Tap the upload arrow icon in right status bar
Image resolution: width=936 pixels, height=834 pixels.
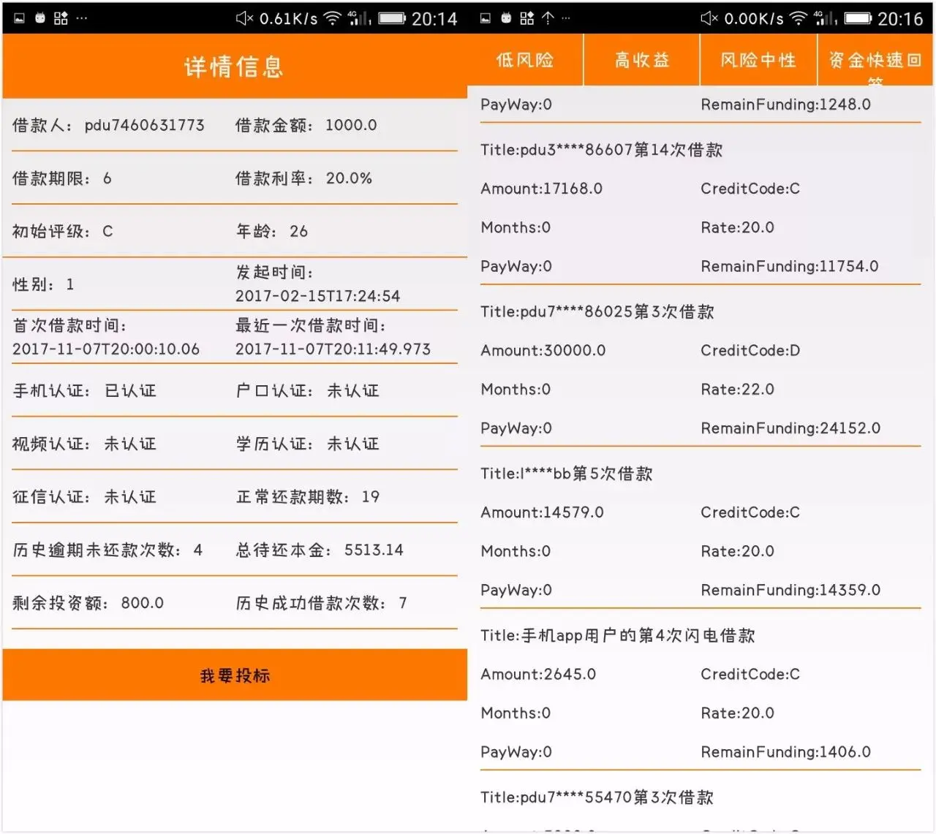coord(548,18)
